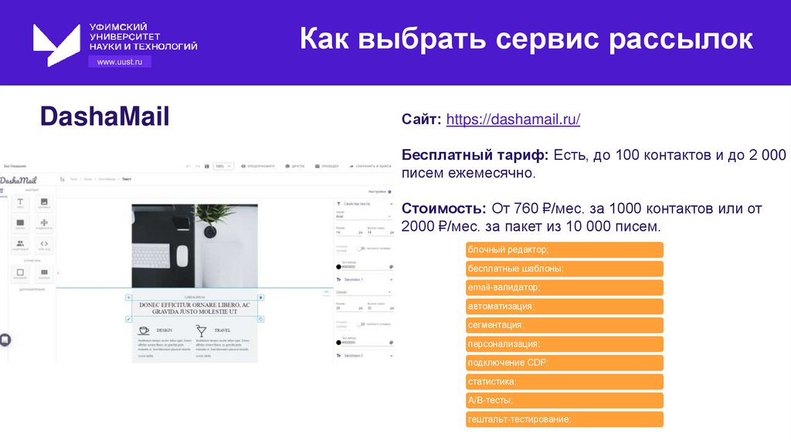Open the https://dashamail.ru/ link
Viewport: 791px width, 443px height.
click(x=513, y=120)
